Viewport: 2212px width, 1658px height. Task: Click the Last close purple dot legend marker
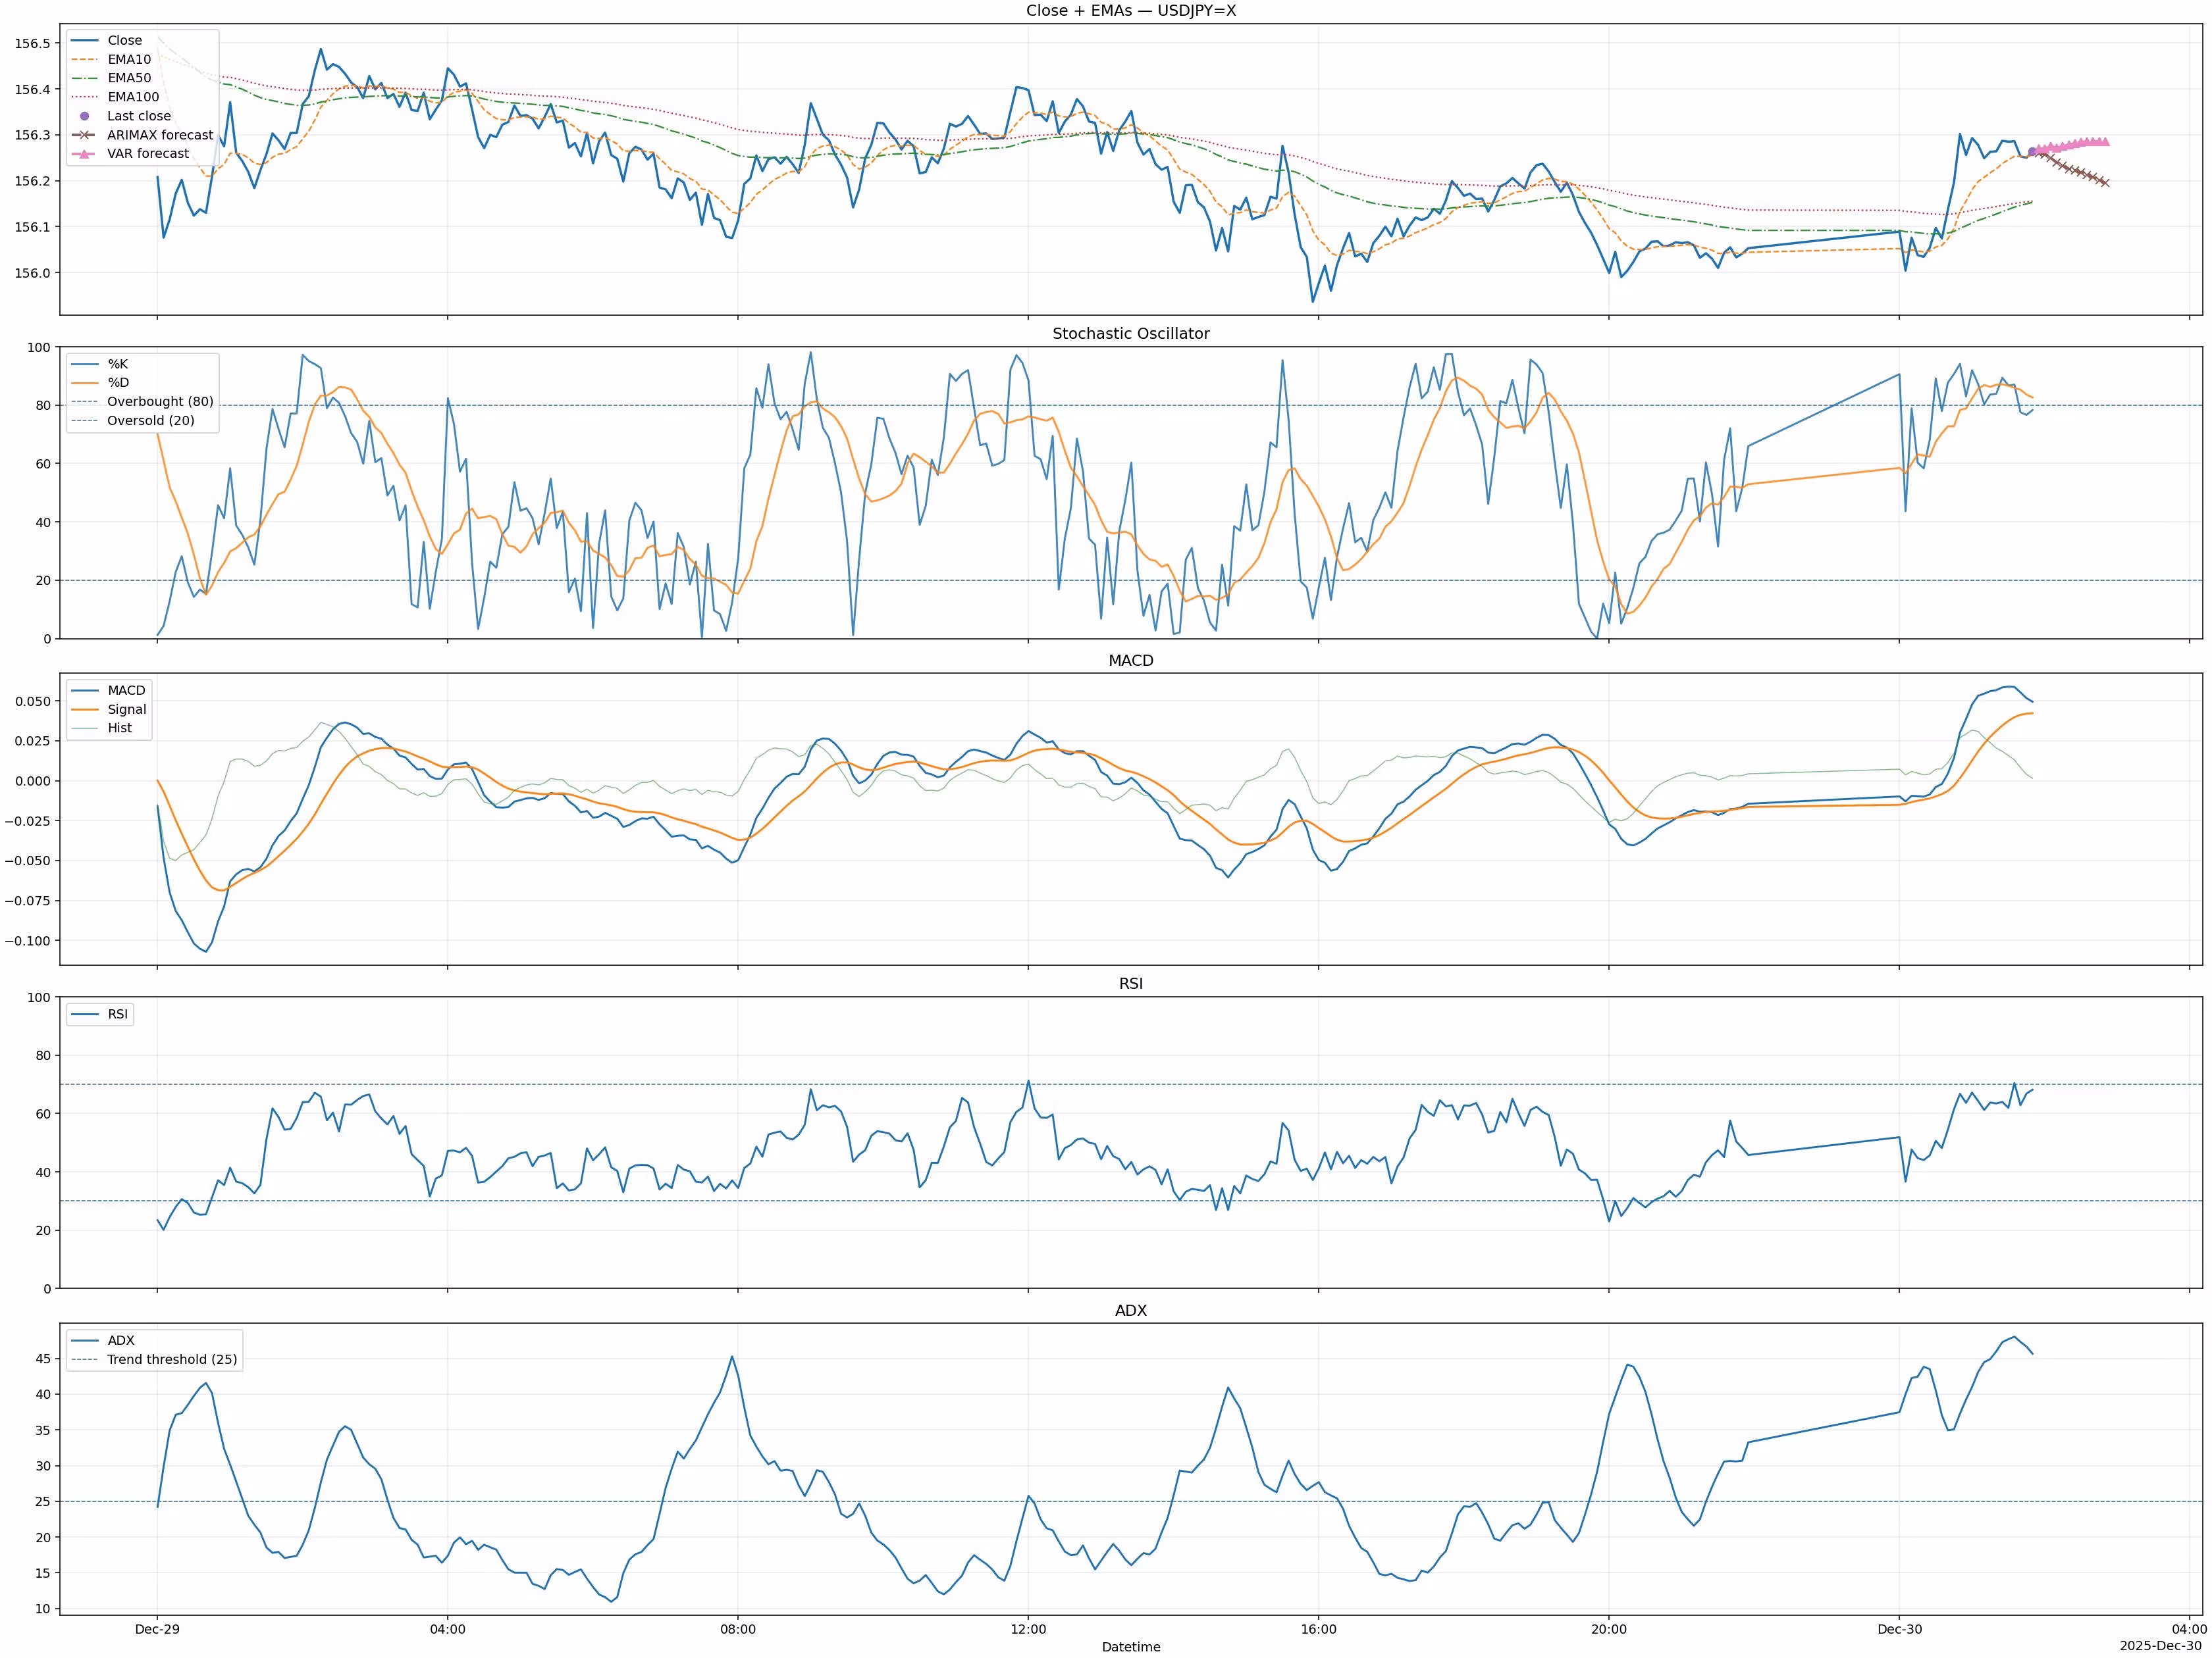click(85, 116)
